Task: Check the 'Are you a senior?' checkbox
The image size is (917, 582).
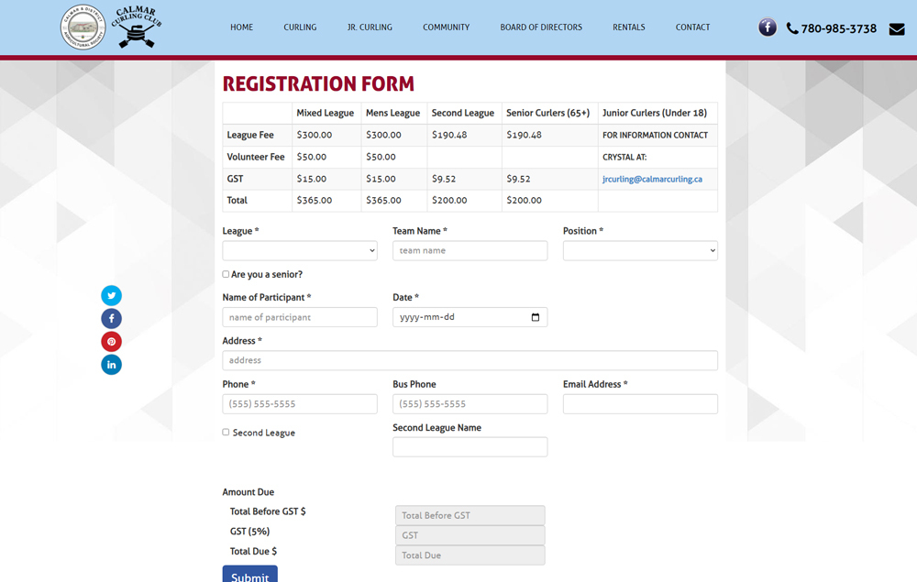Action: [x=226, y=274]
